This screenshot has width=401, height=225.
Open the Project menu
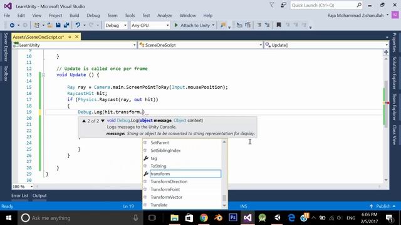(56, 16)
